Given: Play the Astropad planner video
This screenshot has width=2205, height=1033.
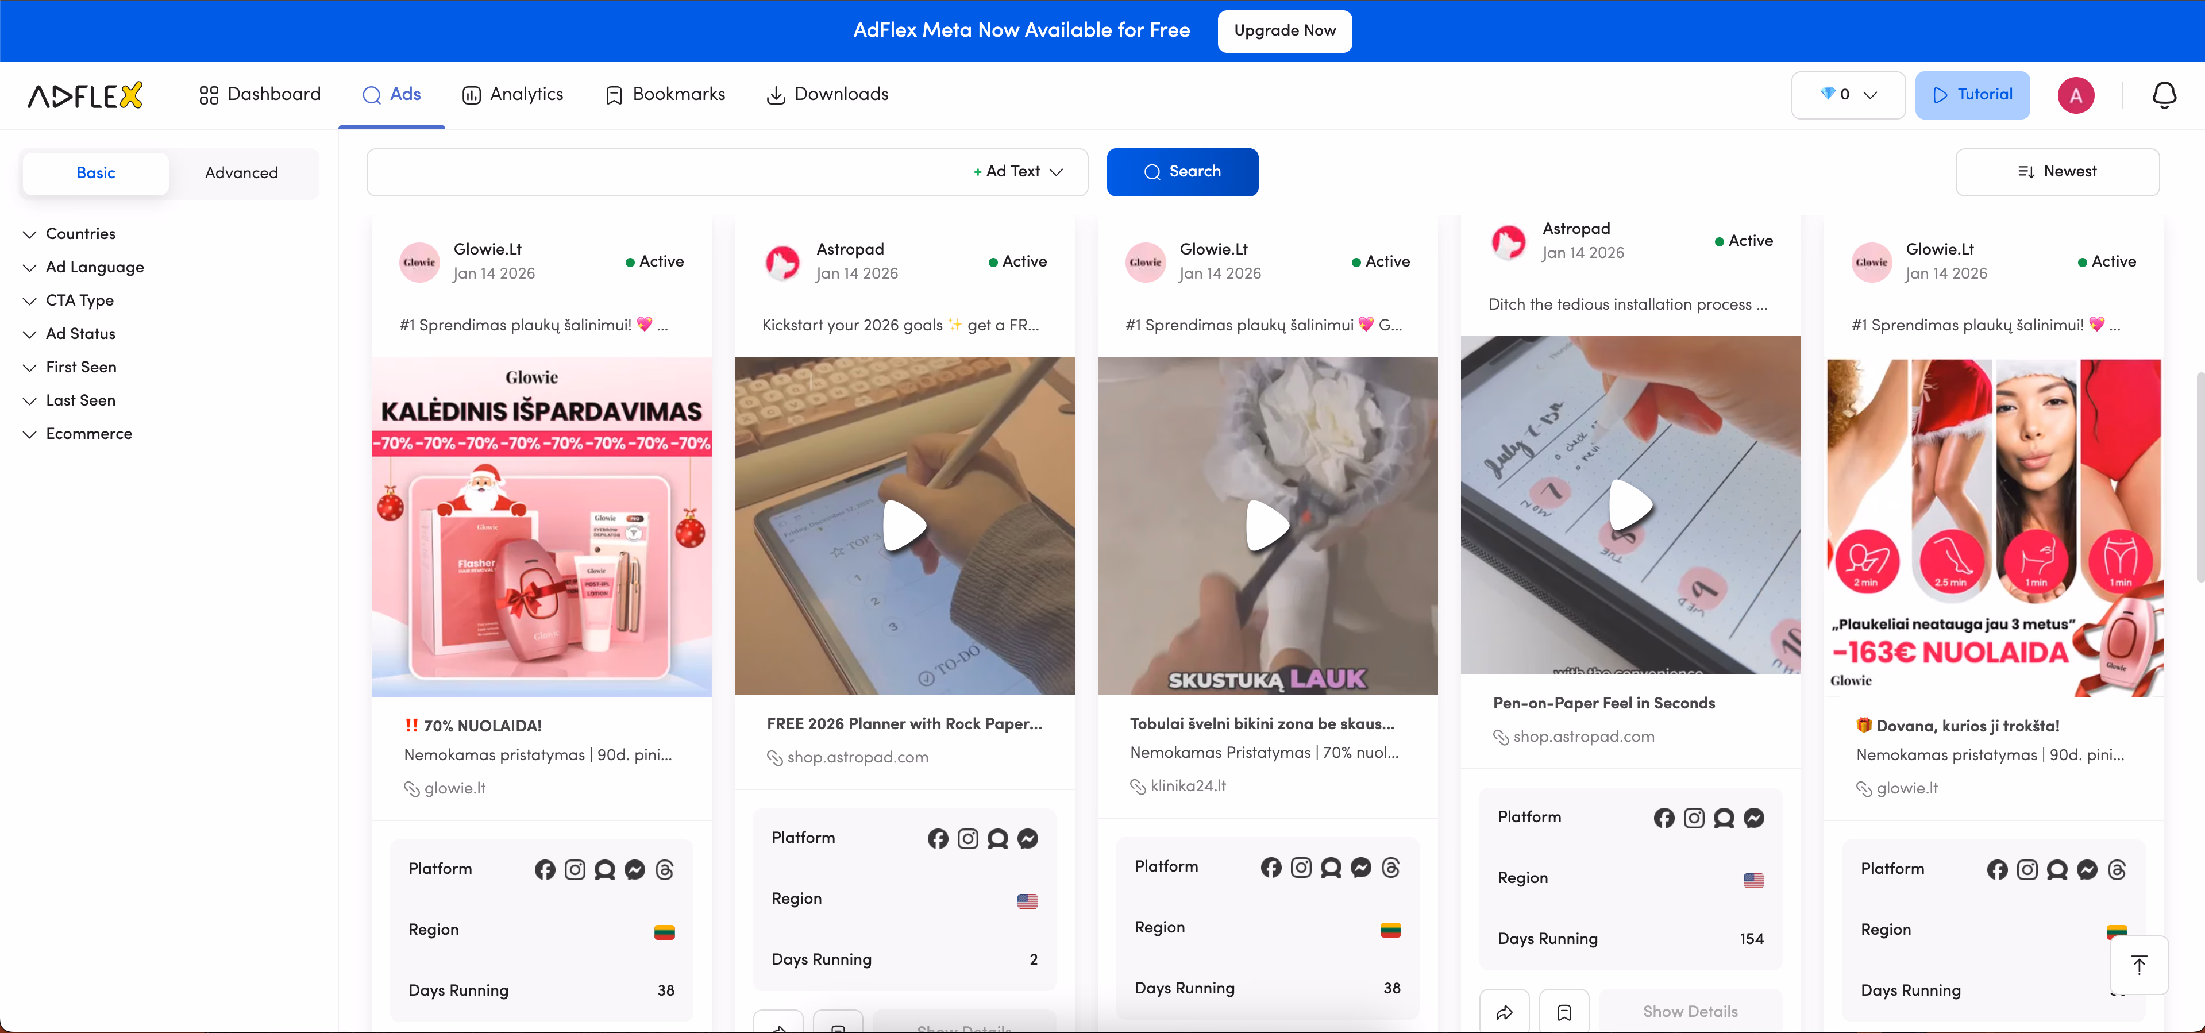Looking at the screenshot, I should coord(903,526).
